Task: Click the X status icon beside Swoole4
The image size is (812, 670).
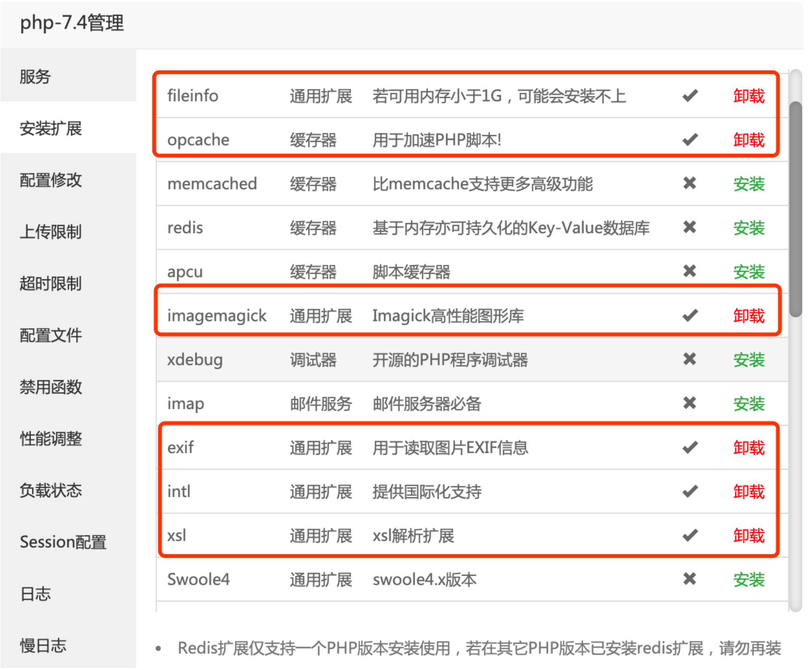Action: 690,580
